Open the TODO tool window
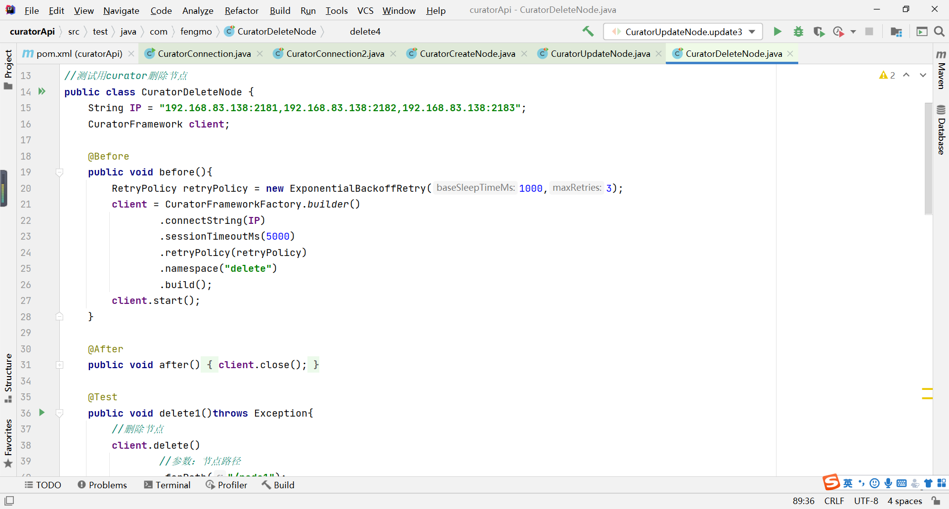 coord(43,485)
